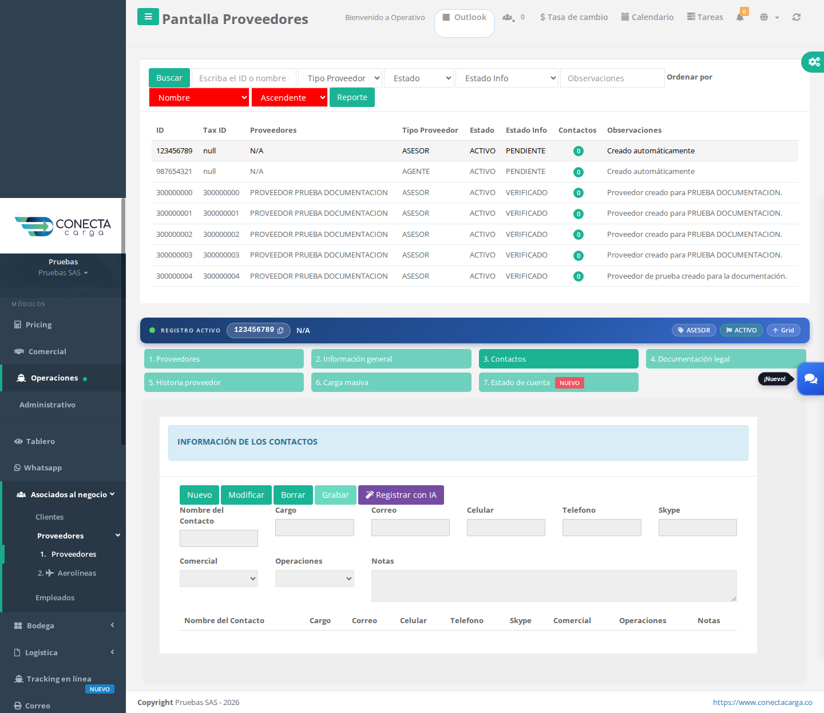Open the Estado filter dropdown
Screen dimensions: 824x713
coord(419,78)
